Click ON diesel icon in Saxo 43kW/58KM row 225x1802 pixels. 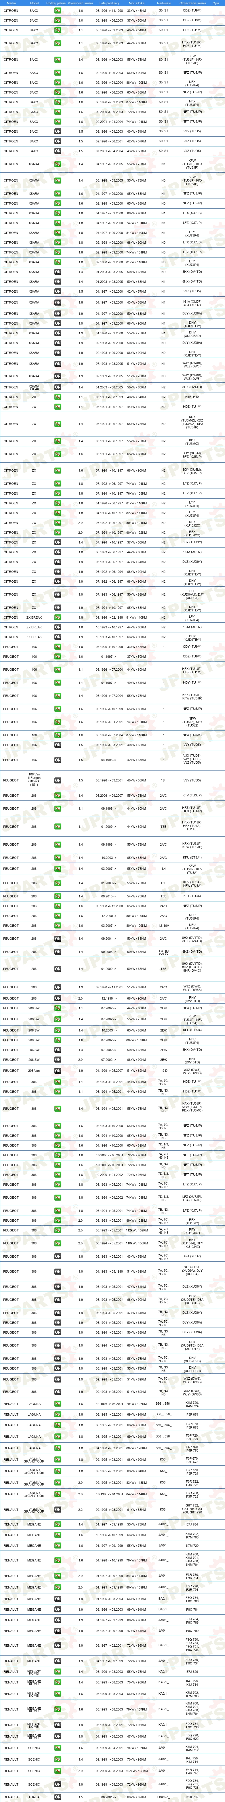point(58,151)
